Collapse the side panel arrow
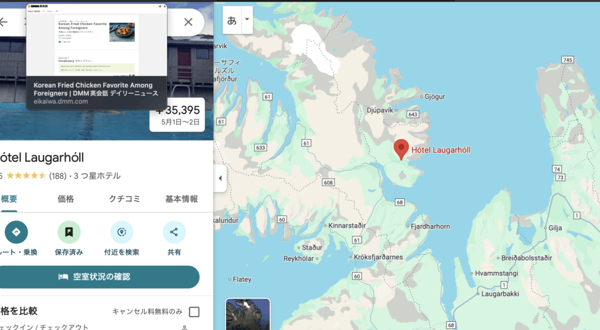This screenshot has height=330, width=600. click(x=220, y=178)
